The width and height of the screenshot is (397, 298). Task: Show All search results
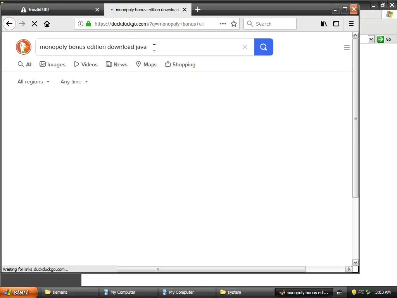tap(24, 64)
